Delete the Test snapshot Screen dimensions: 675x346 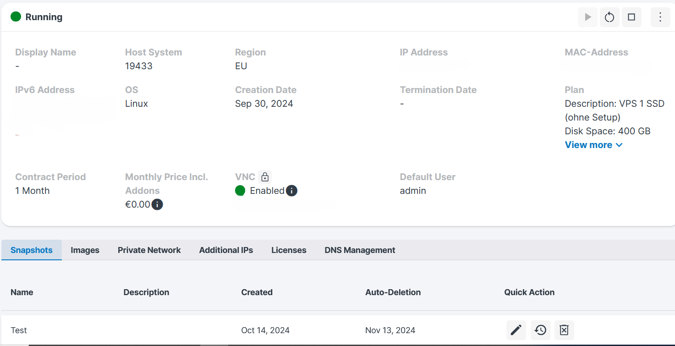coord(564,330)
